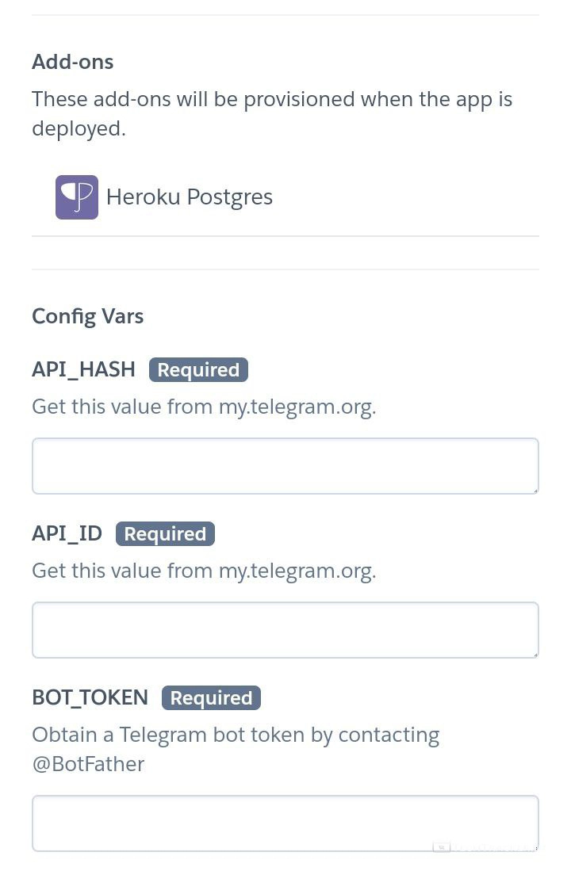Click the add-ons provisioning description text
Screen dimensions: 571x871
[x=272, y=114]
